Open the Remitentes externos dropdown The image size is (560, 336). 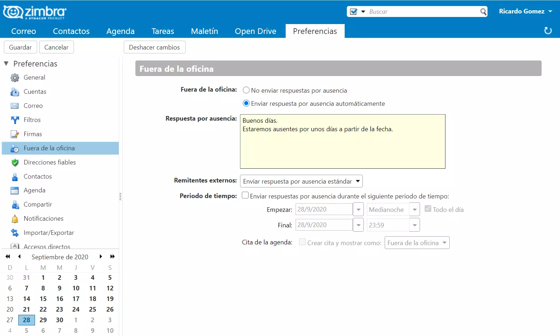(301, 181)
